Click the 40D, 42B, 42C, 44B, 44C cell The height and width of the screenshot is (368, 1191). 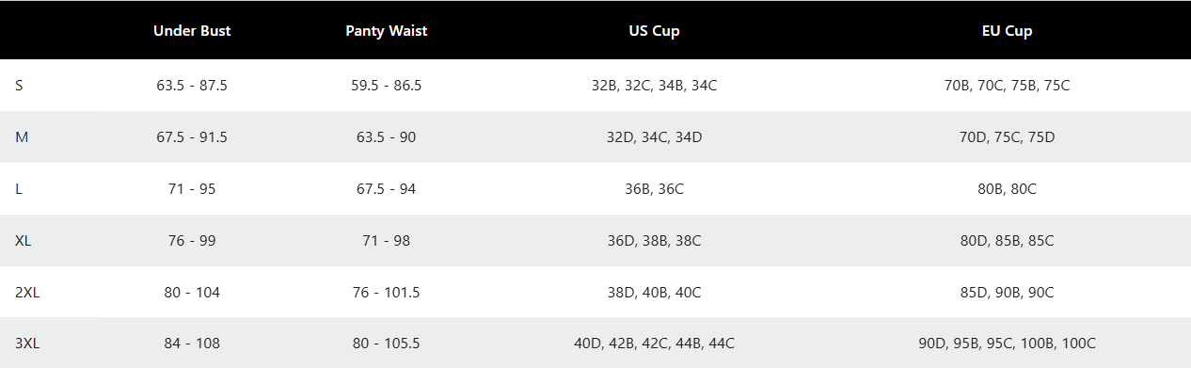point(655,344)
